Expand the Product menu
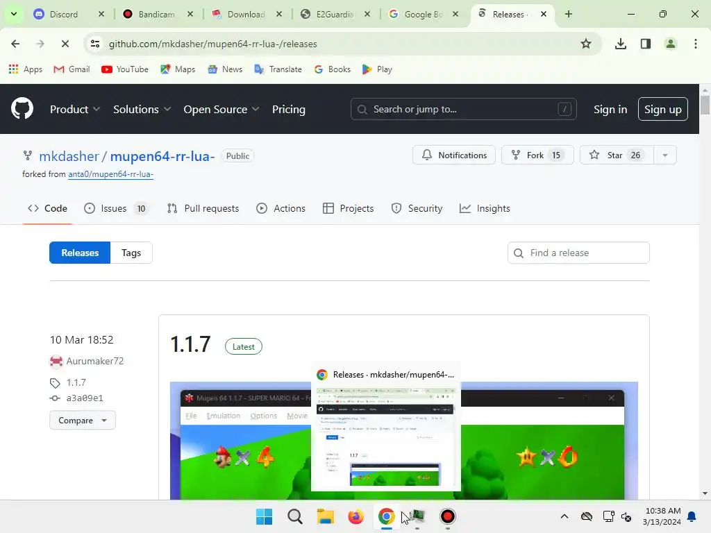Image resolution: width=711 pixels, height=533 pixels. click(x=75, y=109)
